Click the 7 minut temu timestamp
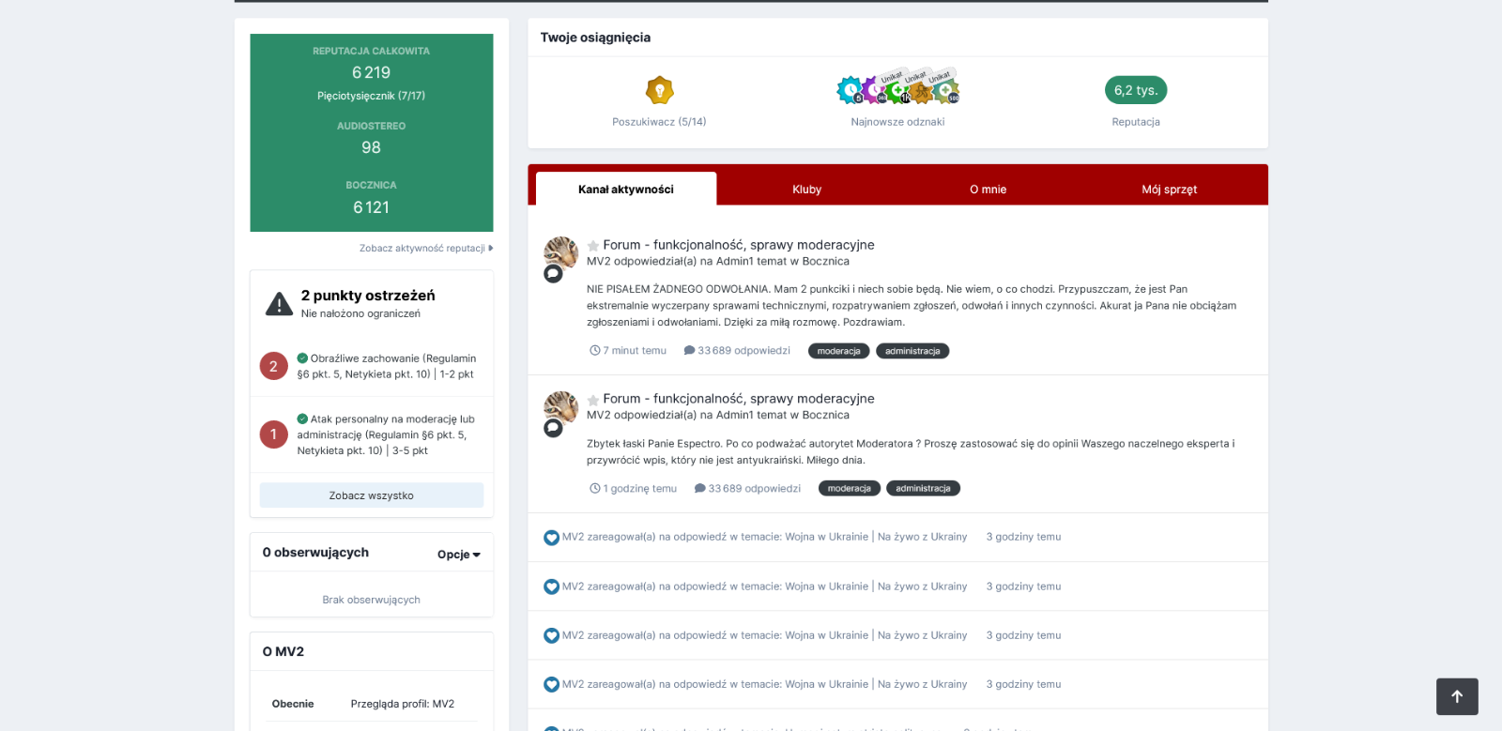This screenshot has width=1502, height=731. pyautogui.click(x=635, y=351)
